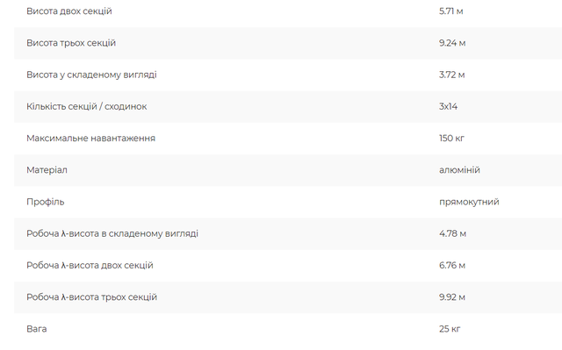This screenshot has height=350, width=562.
Task: Select the 5.71 м value
Action: [x=450, y=11]
